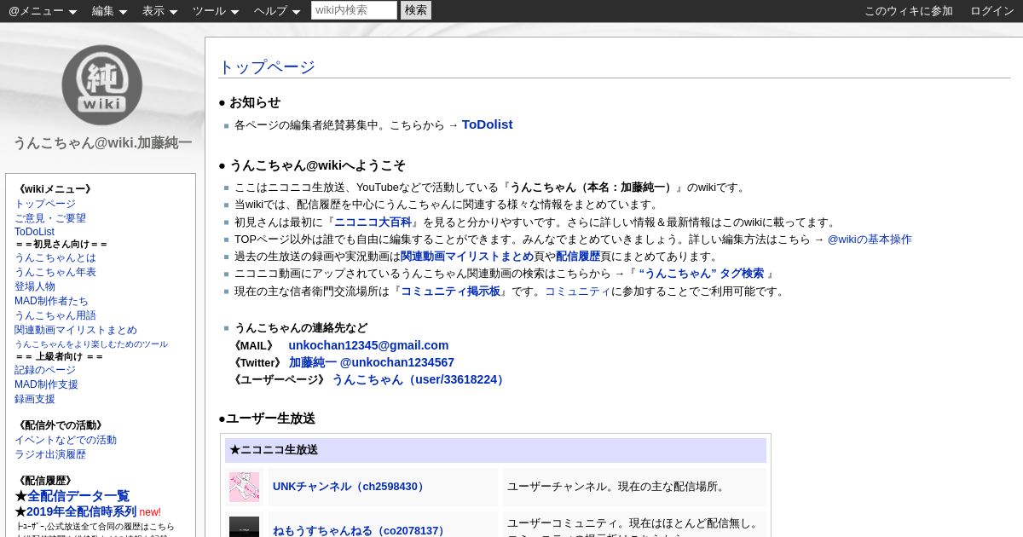Image resolution: width=1023 pixels, height=537 pixels.
Task: Open the 関連動画マイリストまとめ link in body text
Action: [x=467, y=257]
